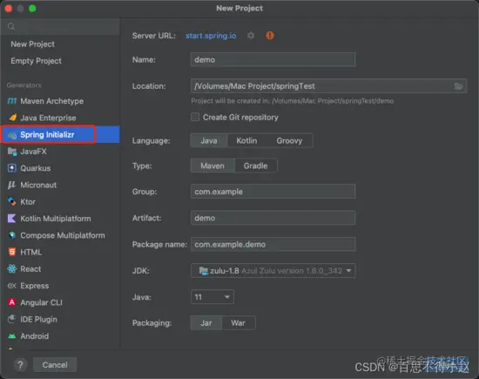479x379 pixels.
Task: Choose Compose Multiplatform generator entry
Action: click(x=60, y=235)
